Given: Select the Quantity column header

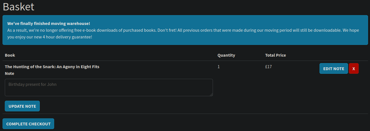Looking at the screenshot, I should click(226, 55).
